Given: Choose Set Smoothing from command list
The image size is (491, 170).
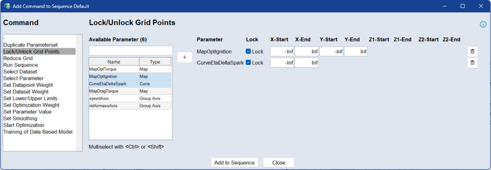Looking at the screenshot, I should [x=20, y=118].
